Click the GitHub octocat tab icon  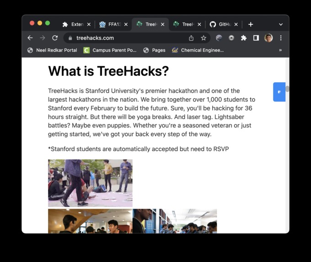click(213, 24)
